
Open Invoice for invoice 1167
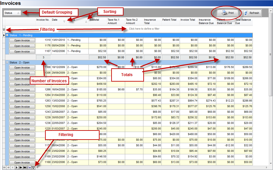pyautogui.click(x=22, y=51)
